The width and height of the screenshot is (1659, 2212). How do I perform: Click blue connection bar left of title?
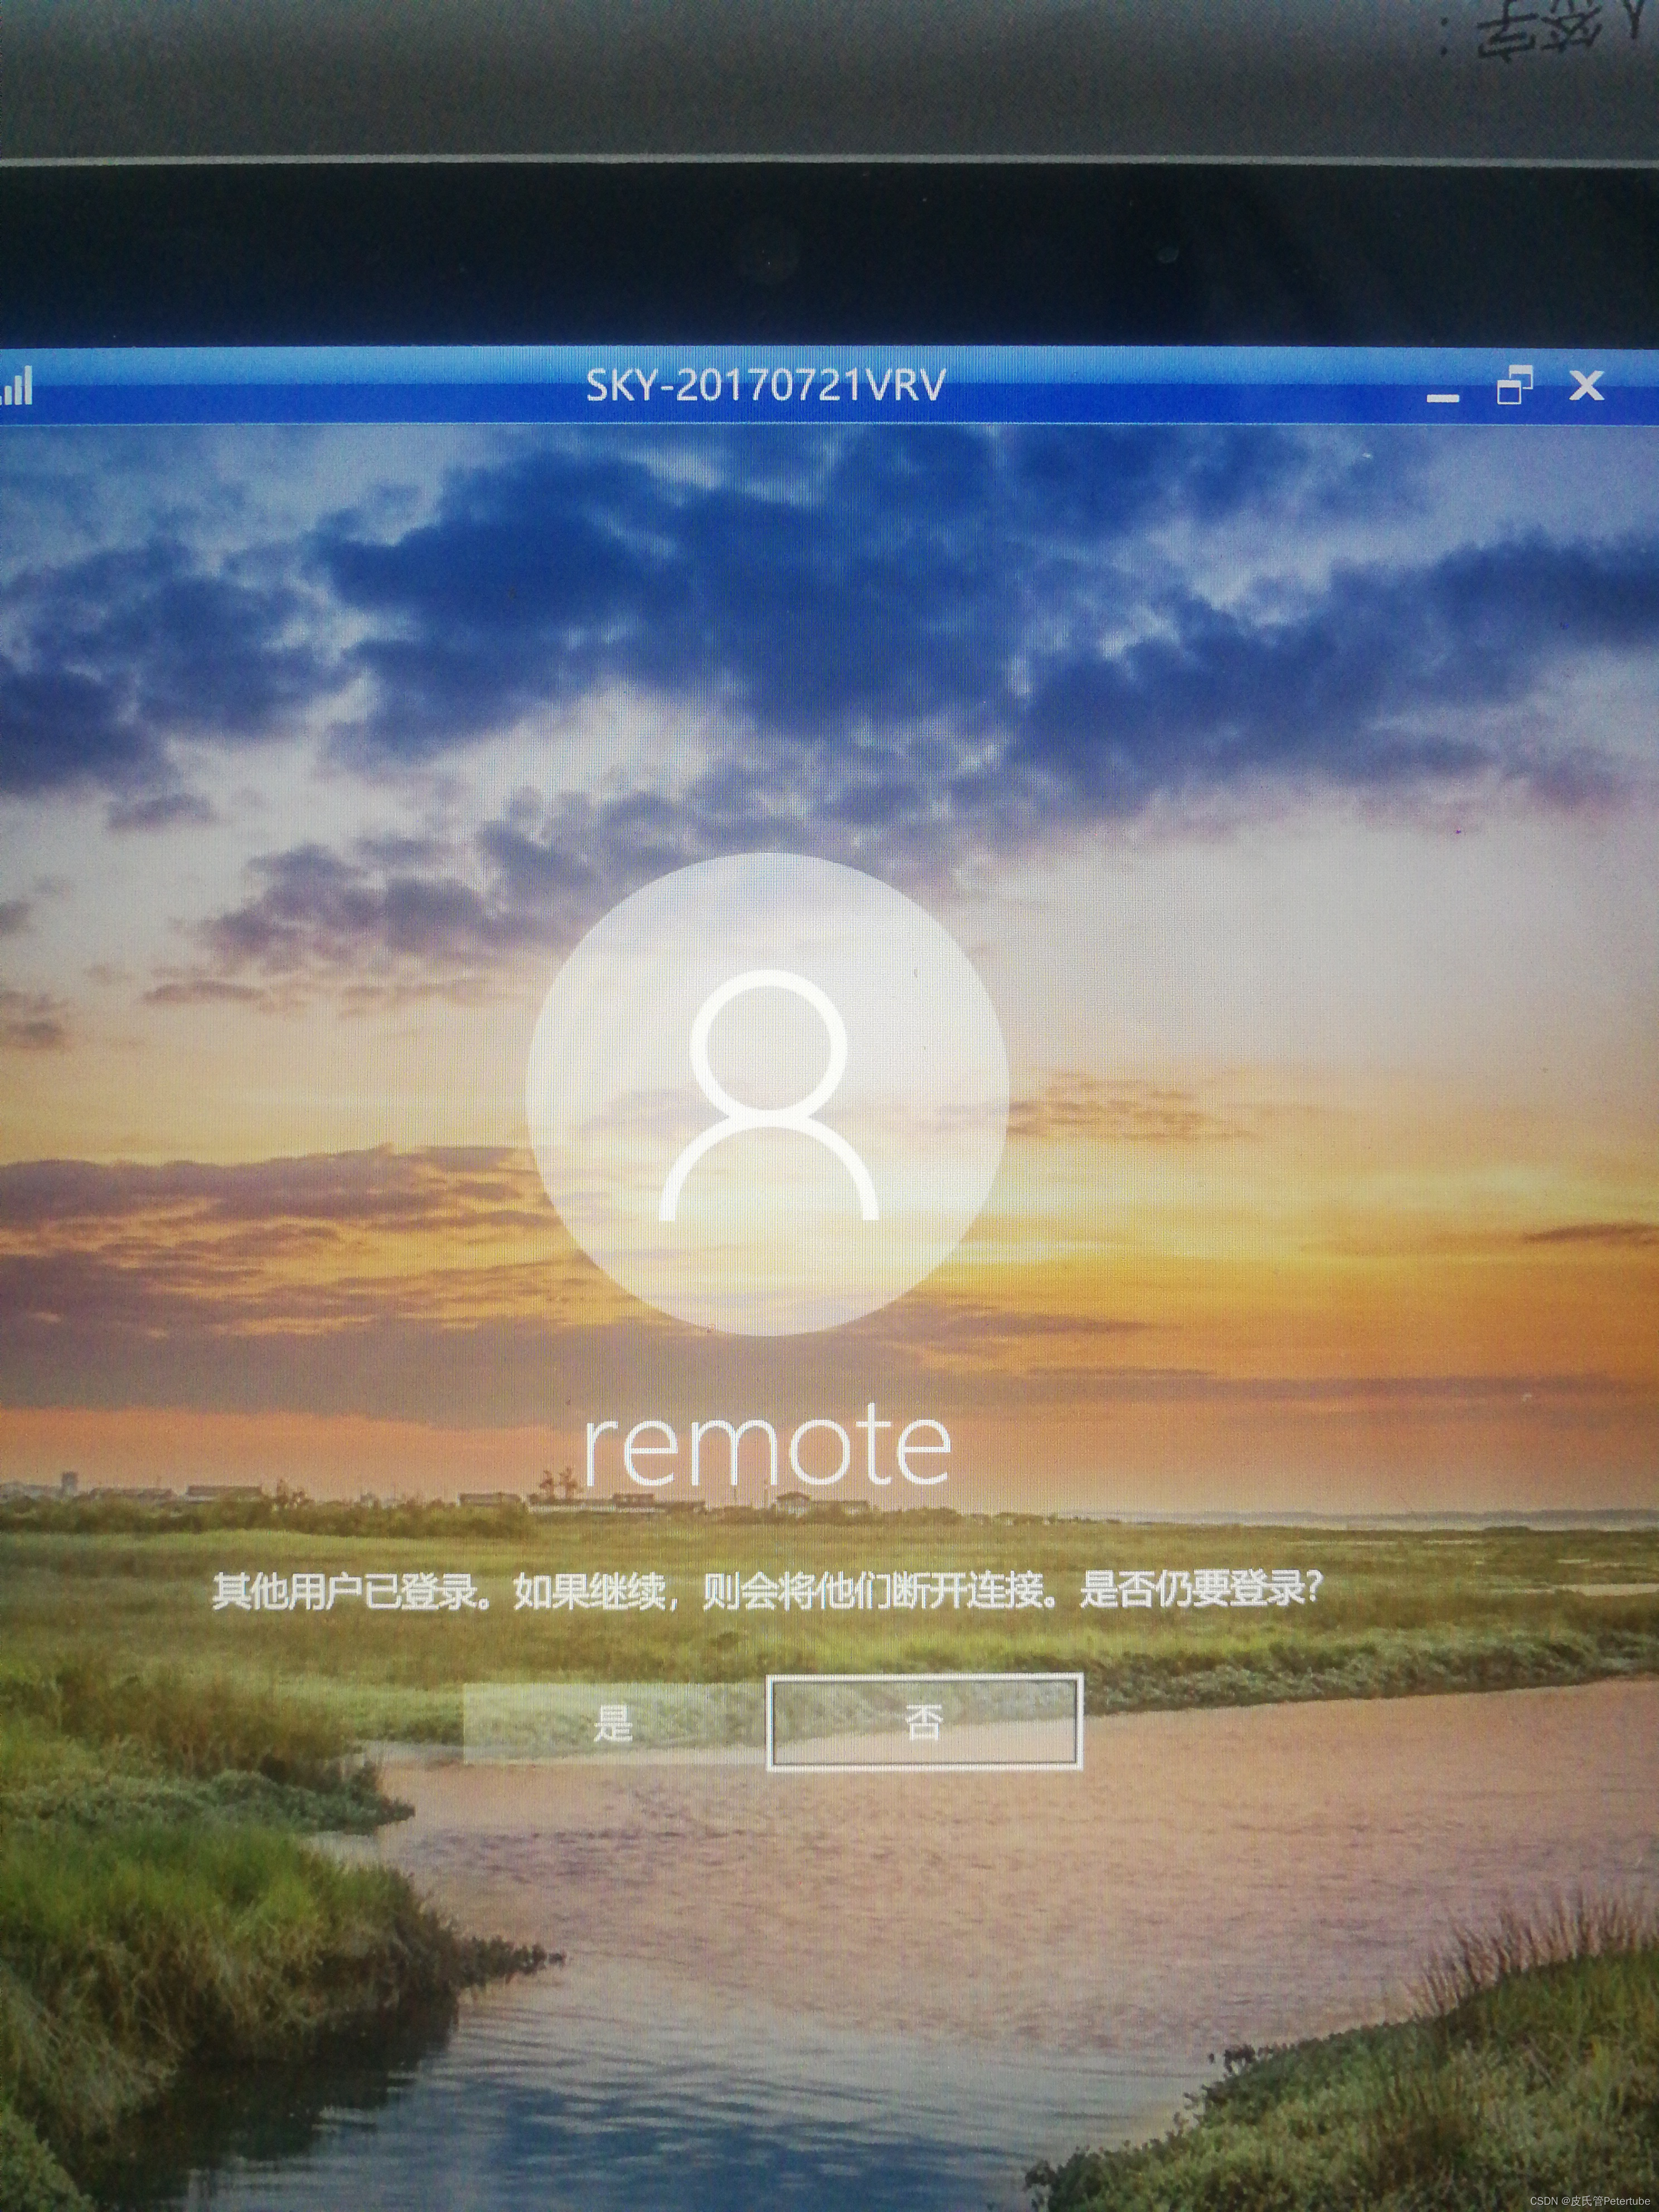[300, 386]
